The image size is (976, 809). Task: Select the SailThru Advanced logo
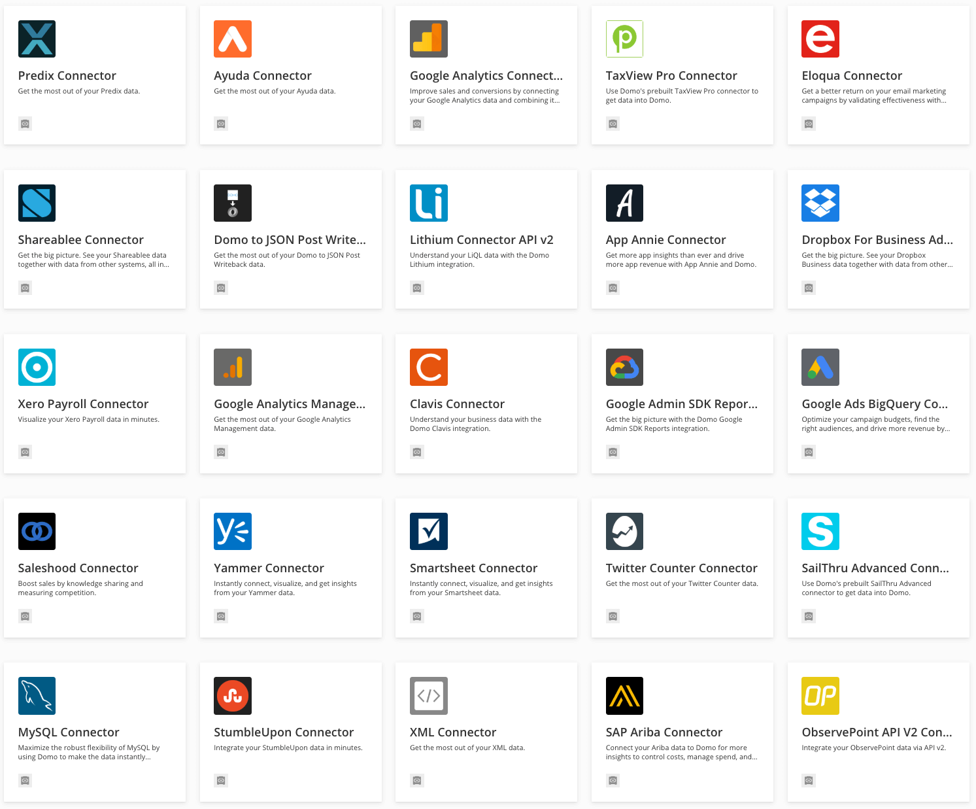coord(820,531)
